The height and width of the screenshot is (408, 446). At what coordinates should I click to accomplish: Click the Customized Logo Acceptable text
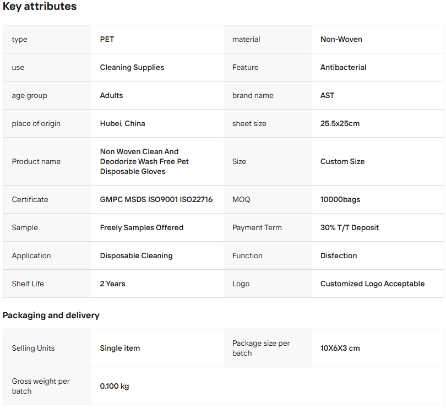[x=372, y=284]
